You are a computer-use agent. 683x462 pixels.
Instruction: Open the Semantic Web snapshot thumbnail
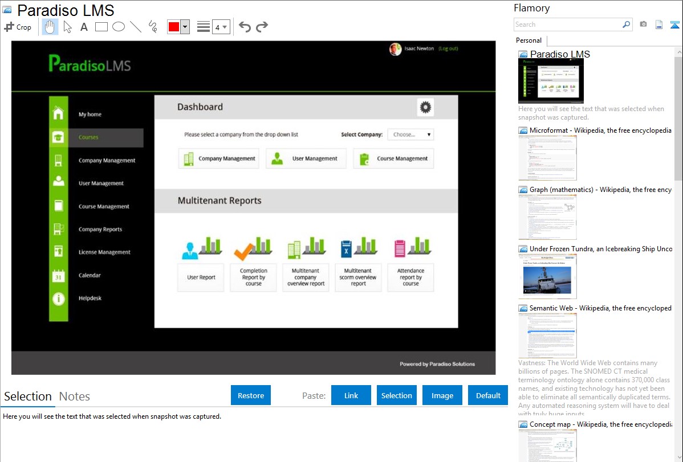coord(547,336)
